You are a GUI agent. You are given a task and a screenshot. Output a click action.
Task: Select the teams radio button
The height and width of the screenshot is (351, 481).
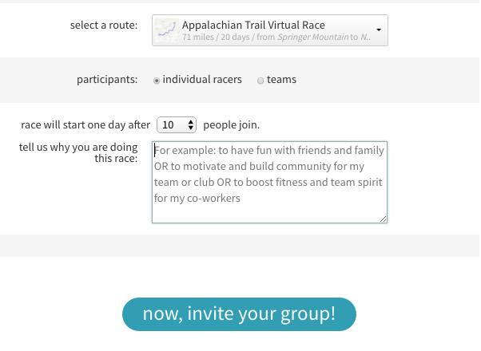click(260, 81)
